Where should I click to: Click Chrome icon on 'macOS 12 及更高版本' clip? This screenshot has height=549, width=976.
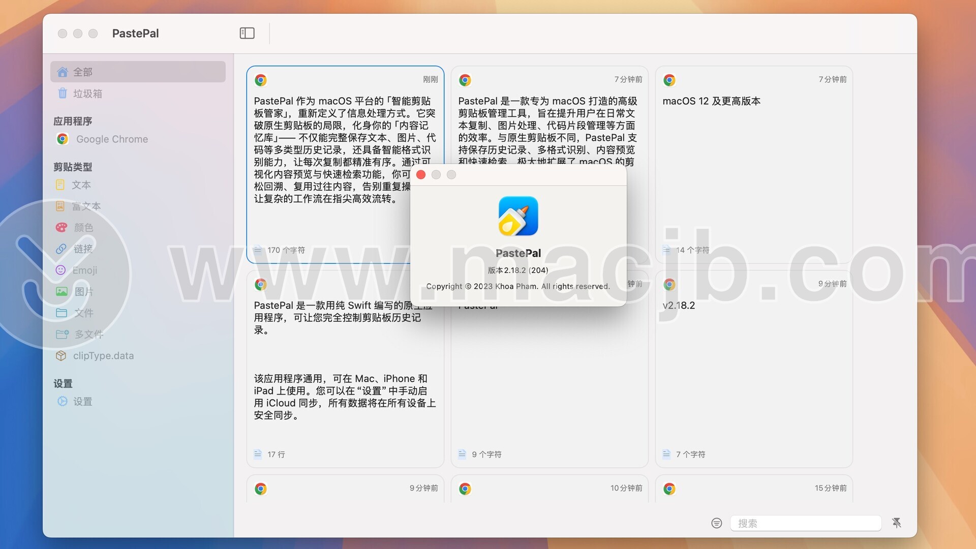tap(669, 80)
